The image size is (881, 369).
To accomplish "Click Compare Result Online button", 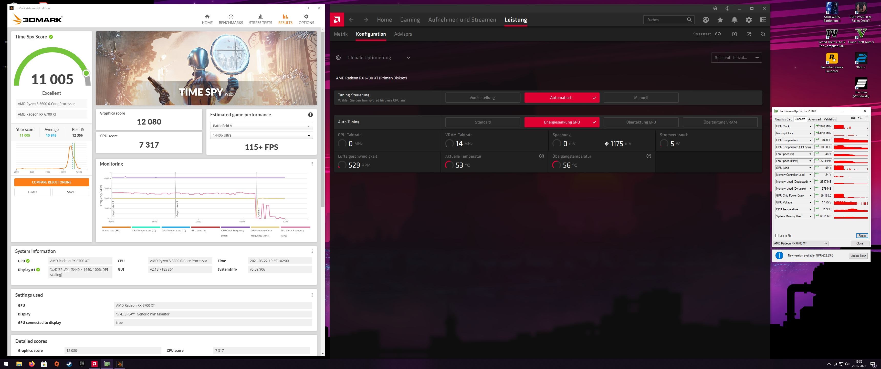I will pos(52,182).
